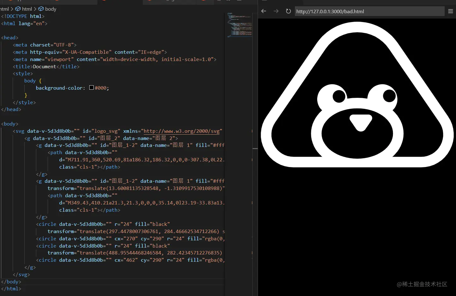
Task: Click the opening <head> tag line
Action: [x=9, y=38]
